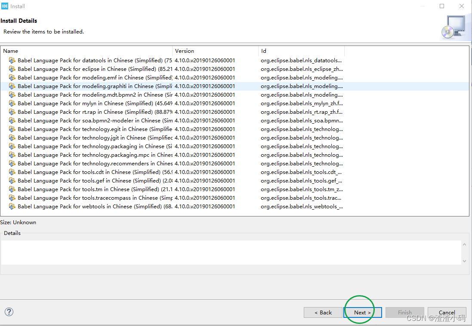This screenshot has height=326, width=472.
Task: Select Babel Language Pack for tools.tm row
Action: 235,189
